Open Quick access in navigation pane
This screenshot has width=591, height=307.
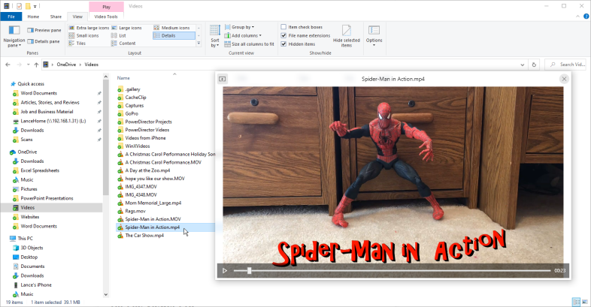click(31, 84)
